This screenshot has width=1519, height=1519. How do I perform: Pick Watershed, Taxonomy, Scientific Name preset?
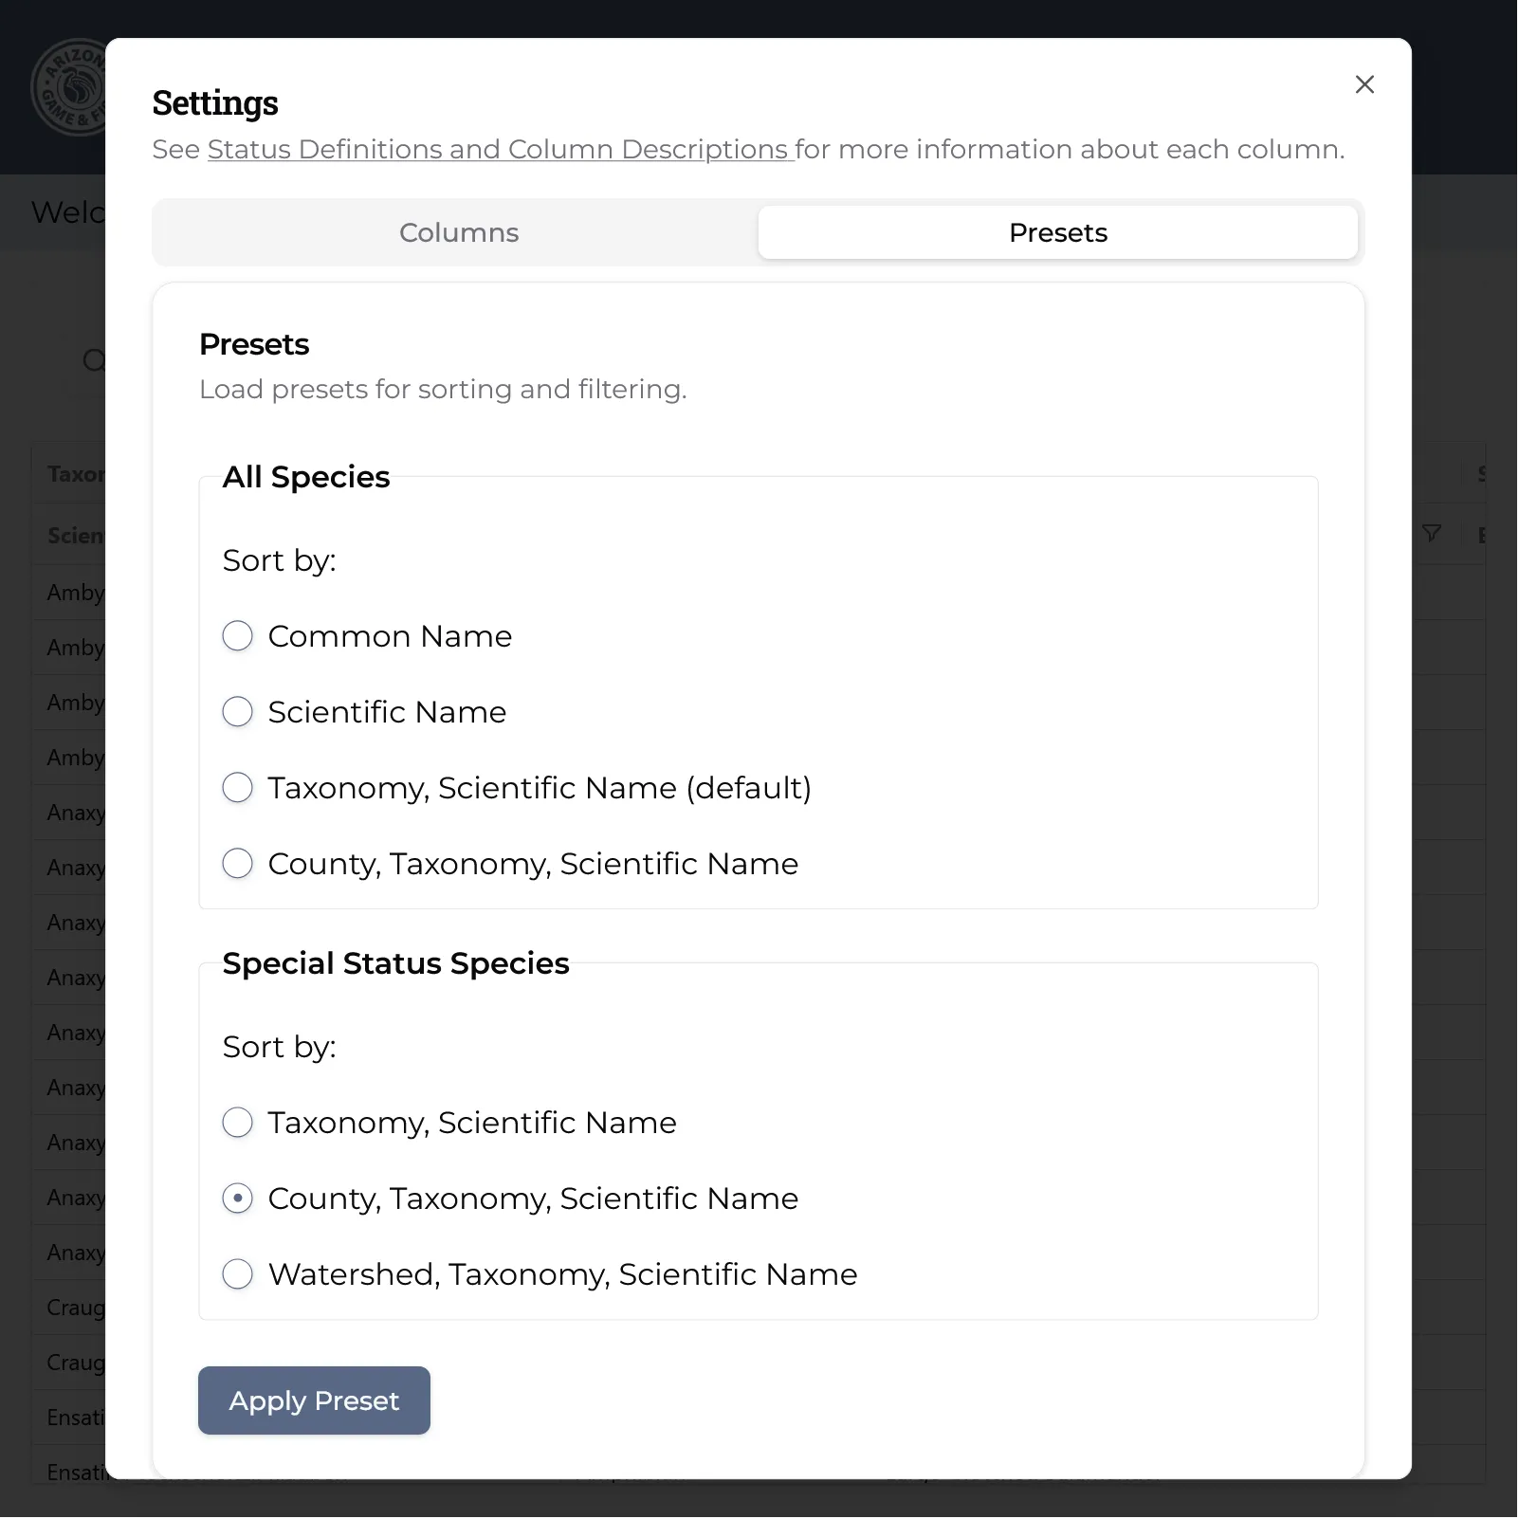[x=238, y=1274]
